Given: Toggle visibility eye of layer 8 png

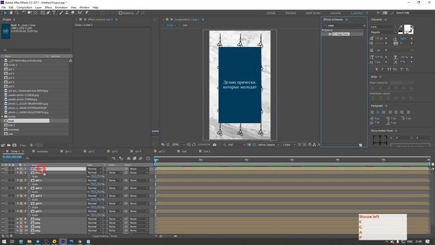Looking at the screenshot, I should coord(3,219).
